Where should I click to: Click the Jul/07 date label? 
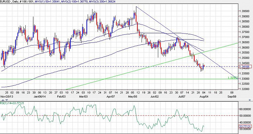[182, 97]
